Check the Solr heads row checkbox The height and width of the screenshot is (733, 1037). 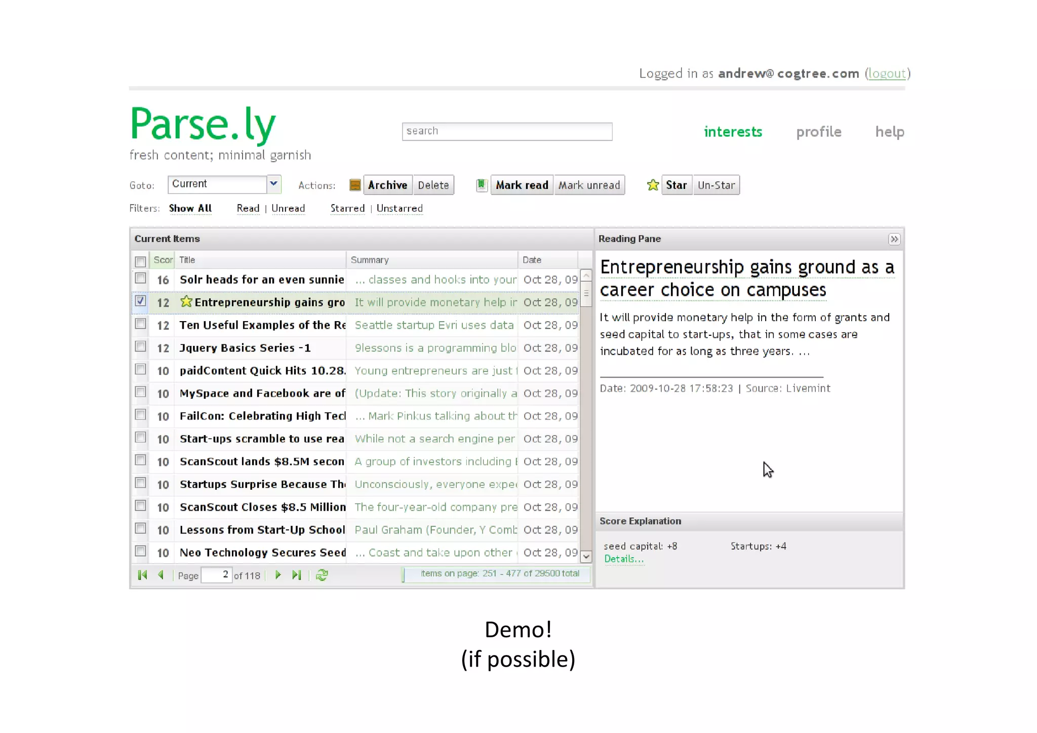pyautogui.click(x=141, y=279)
